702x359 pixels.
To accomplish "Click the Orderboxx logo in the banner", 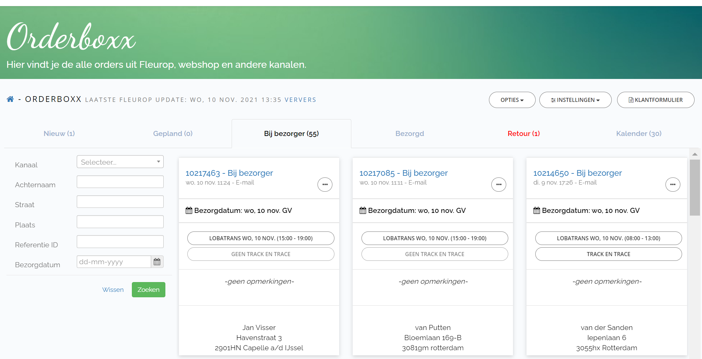I will 71,37.
